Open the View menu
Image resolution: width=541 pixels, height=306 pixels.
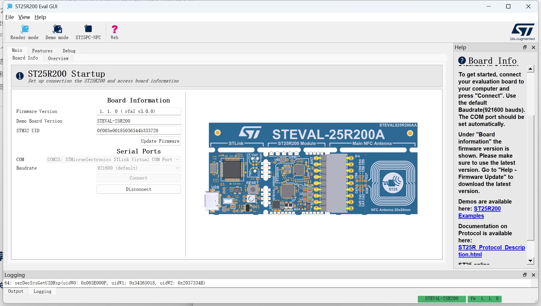(x=24, y=17)
